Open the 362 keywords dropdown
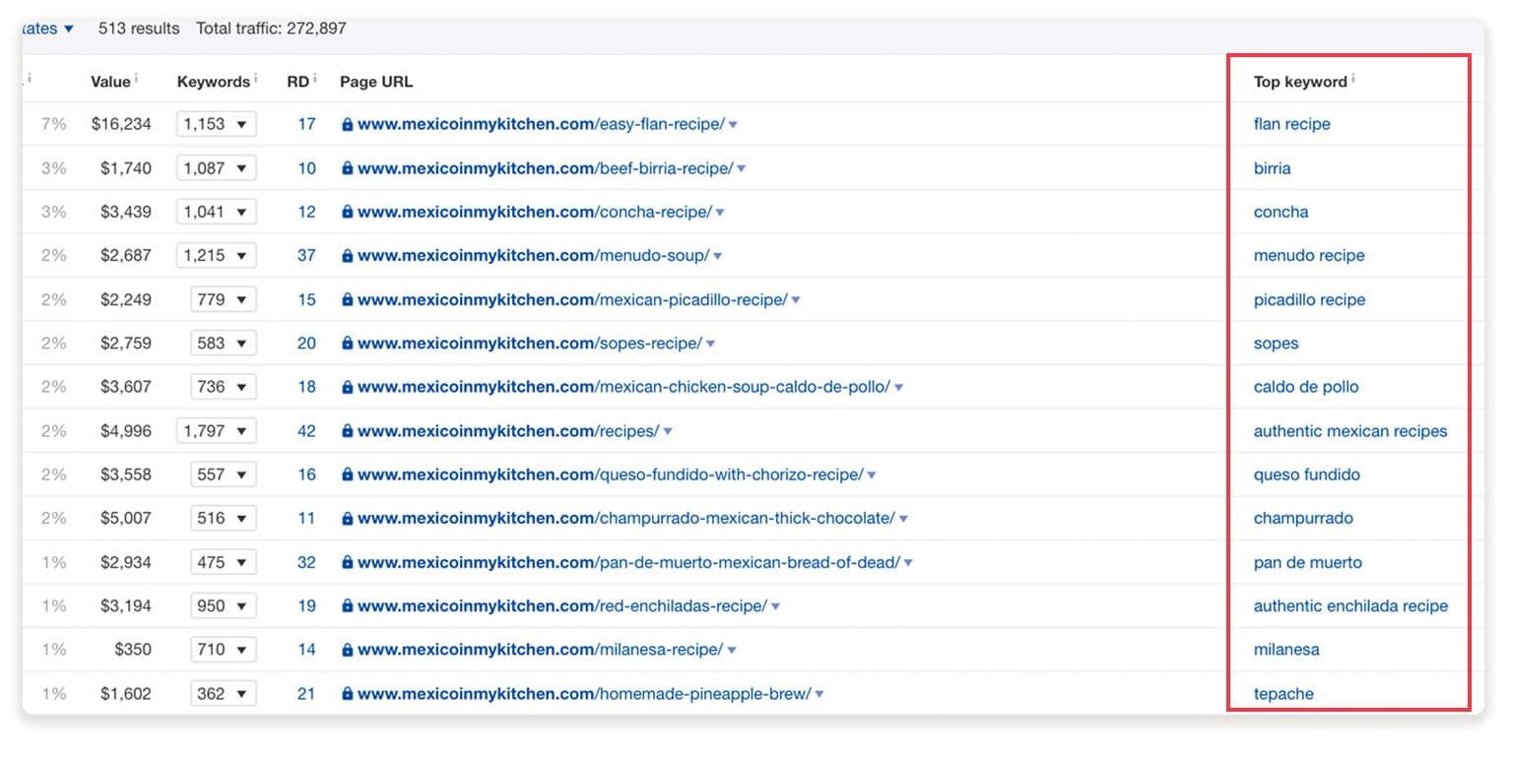Viewport: 1513px width, 757px height. click(x=224, y=693)
